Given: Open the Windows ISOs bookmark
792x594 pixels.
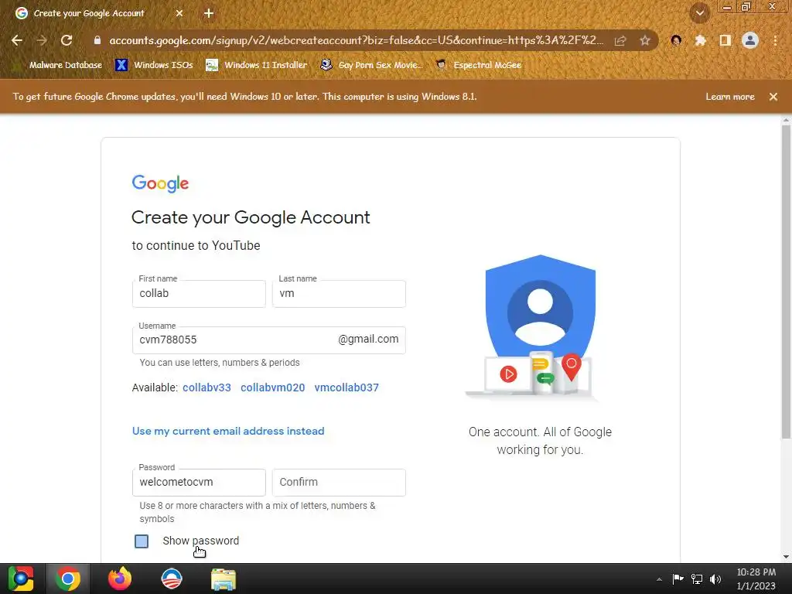Looking at the screenshot, I should (154, 65).
